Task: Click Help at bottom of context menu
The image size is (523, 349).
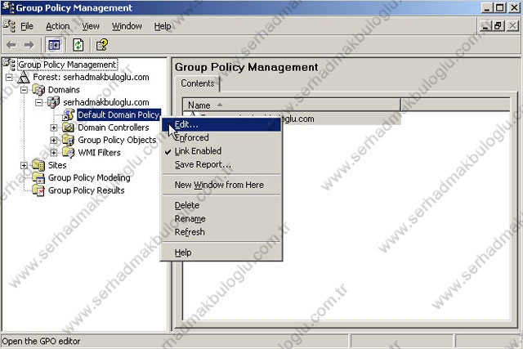Action: pyautogui.click(x=221, y=253)
